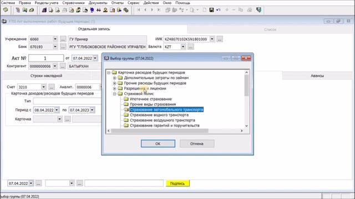Switch to the Список tab
This screenshot has width=355, height=199.
click(x=270, y=29)
